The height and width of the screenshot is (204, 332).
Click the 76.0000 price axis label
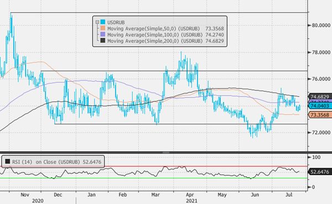tap(321, 79)
